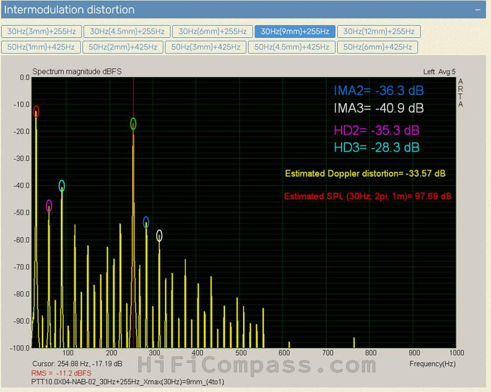
Task: Click the Estimated Doppler distortion text
Action: [365, 173]
